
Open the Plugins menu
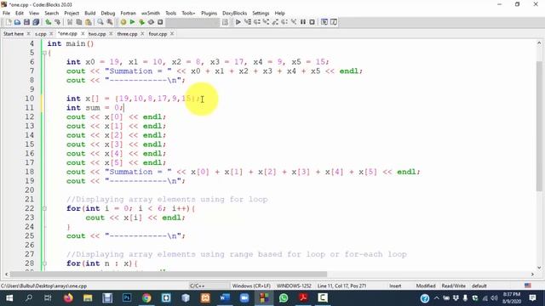209,14
